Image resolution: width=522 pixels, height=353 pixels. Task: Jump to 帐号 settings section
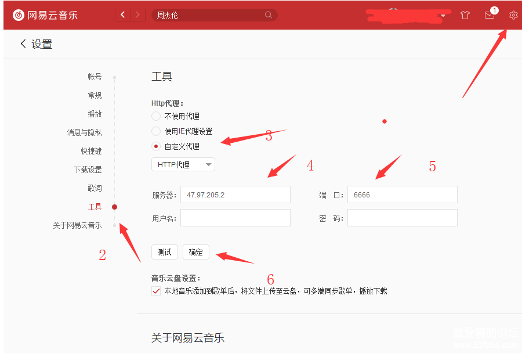click(95, 77)
